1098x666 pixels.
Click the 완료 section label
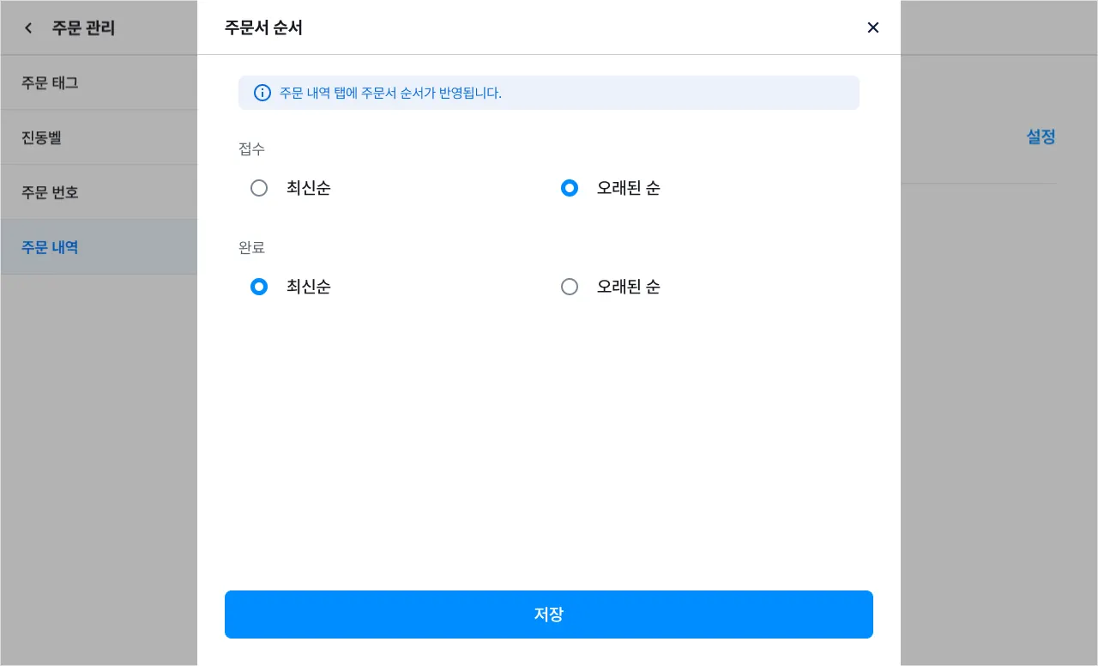(251, 248)
